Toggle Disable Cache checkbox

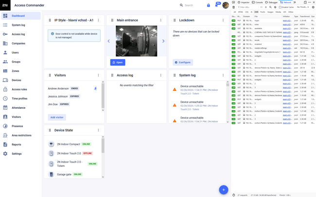click(x=280, y=7)
